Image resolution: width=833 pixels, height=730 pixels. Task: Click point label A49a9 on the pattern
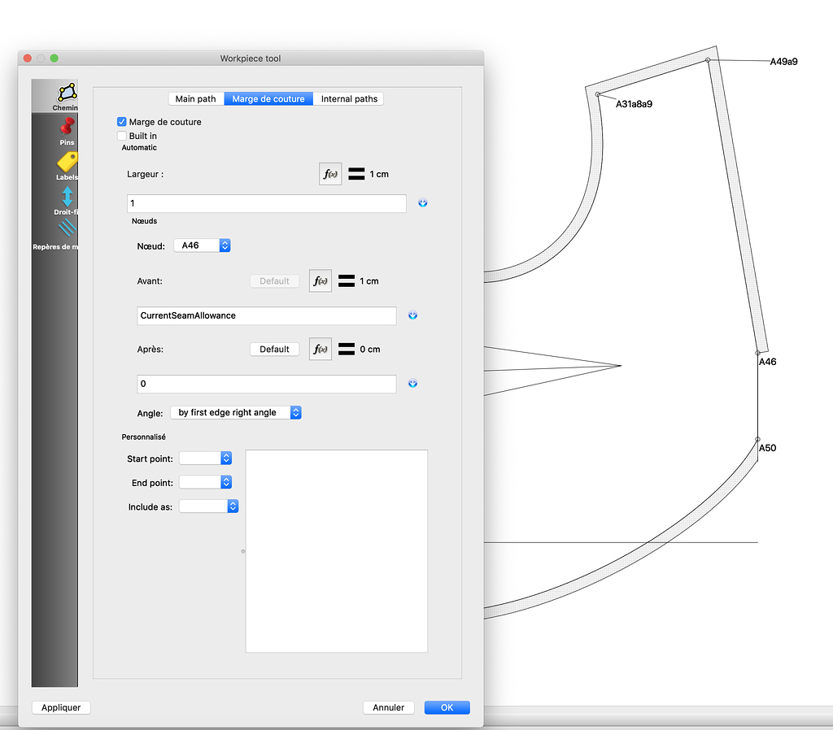(x=783, y=61)
